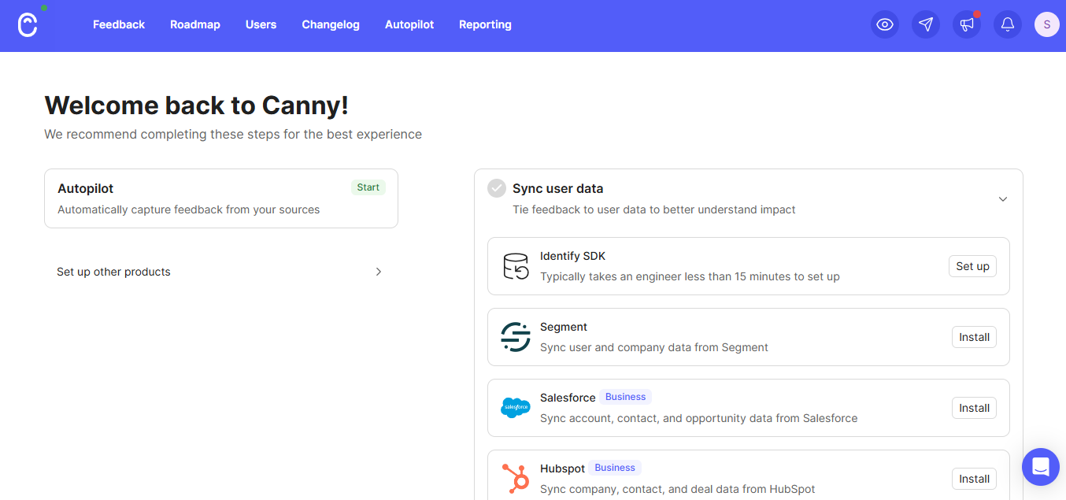Click Sync user data heading text
The height and width of the screenshot is (500, 1066).
coord(558,189)
